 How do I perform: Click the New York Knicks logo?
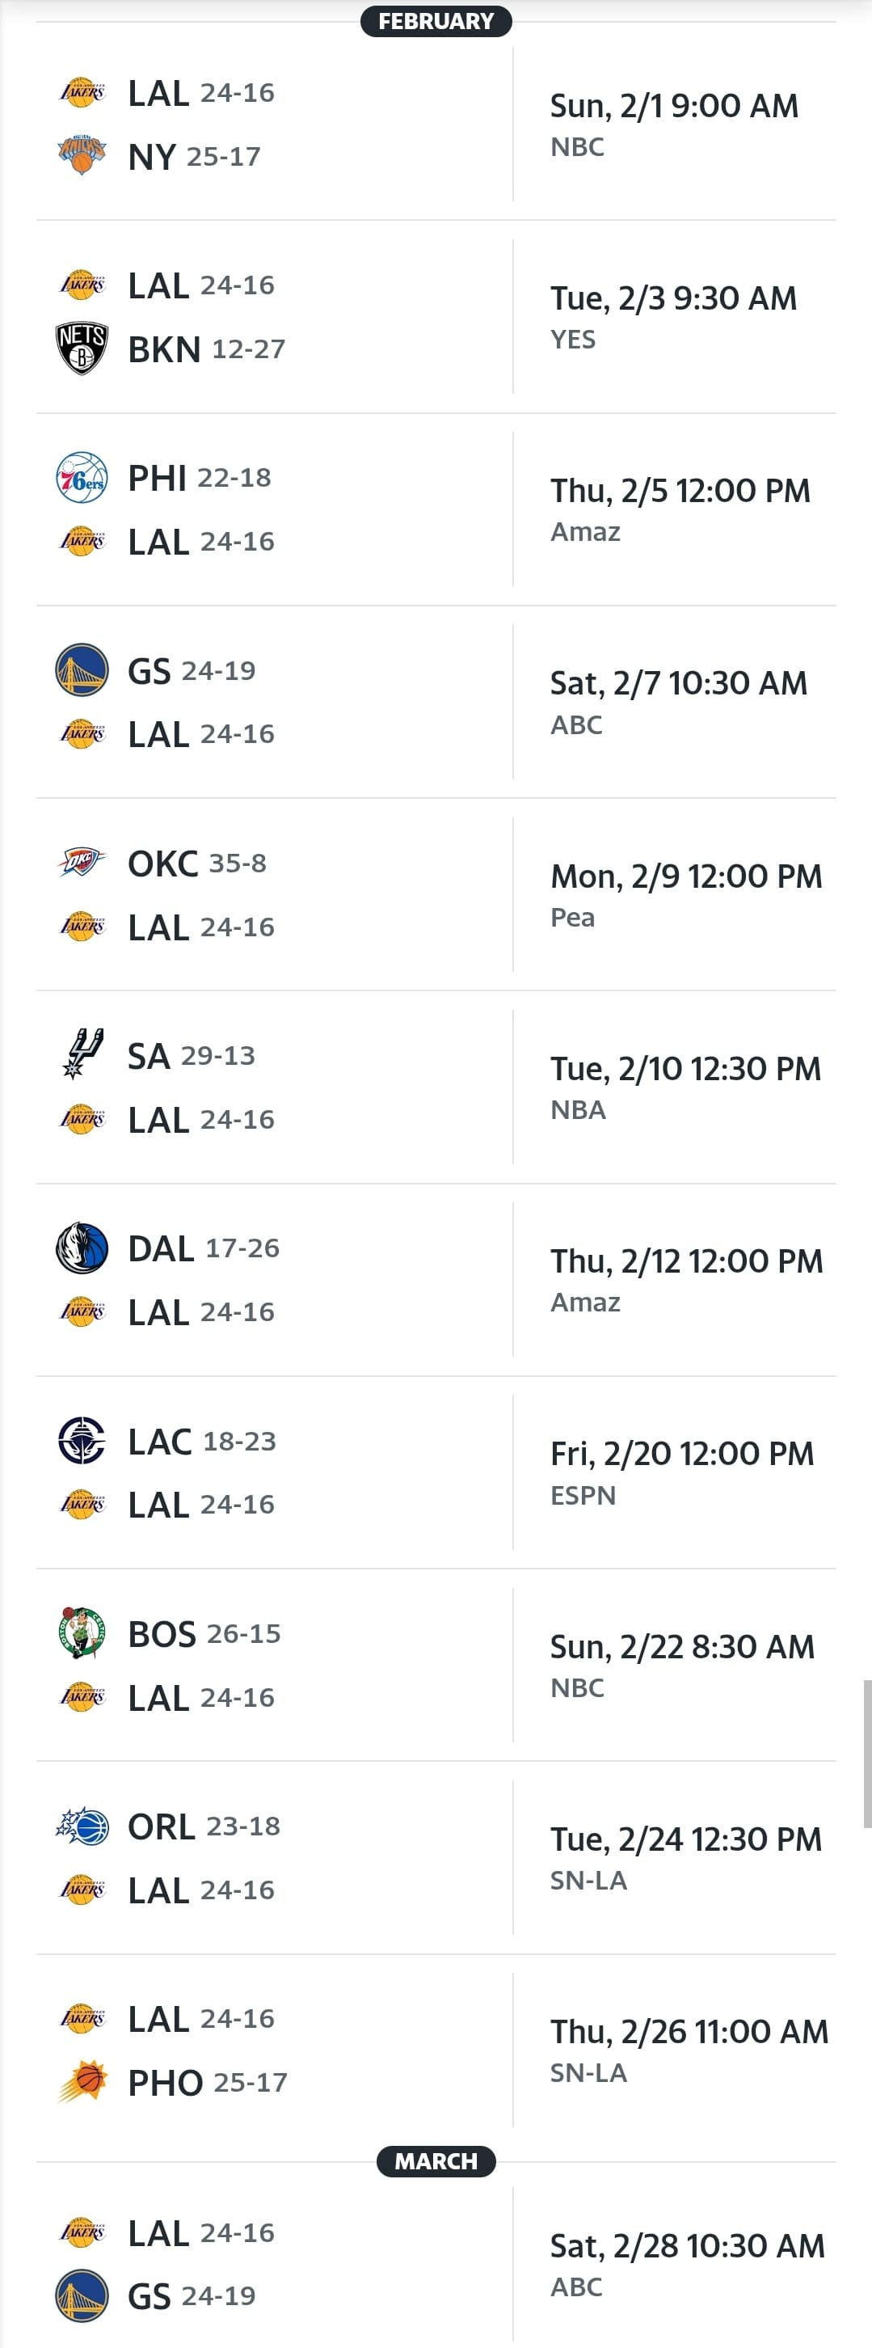(82, 156)
